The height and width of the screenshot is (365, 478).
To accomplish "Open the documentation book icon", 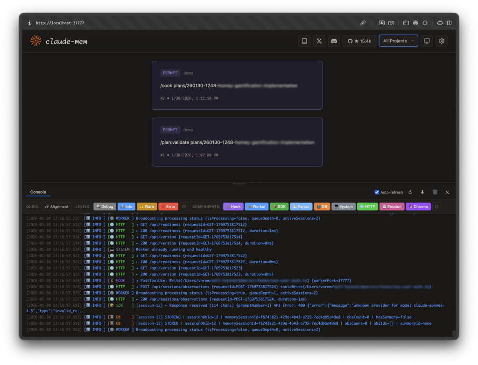I will pos(304,41).
